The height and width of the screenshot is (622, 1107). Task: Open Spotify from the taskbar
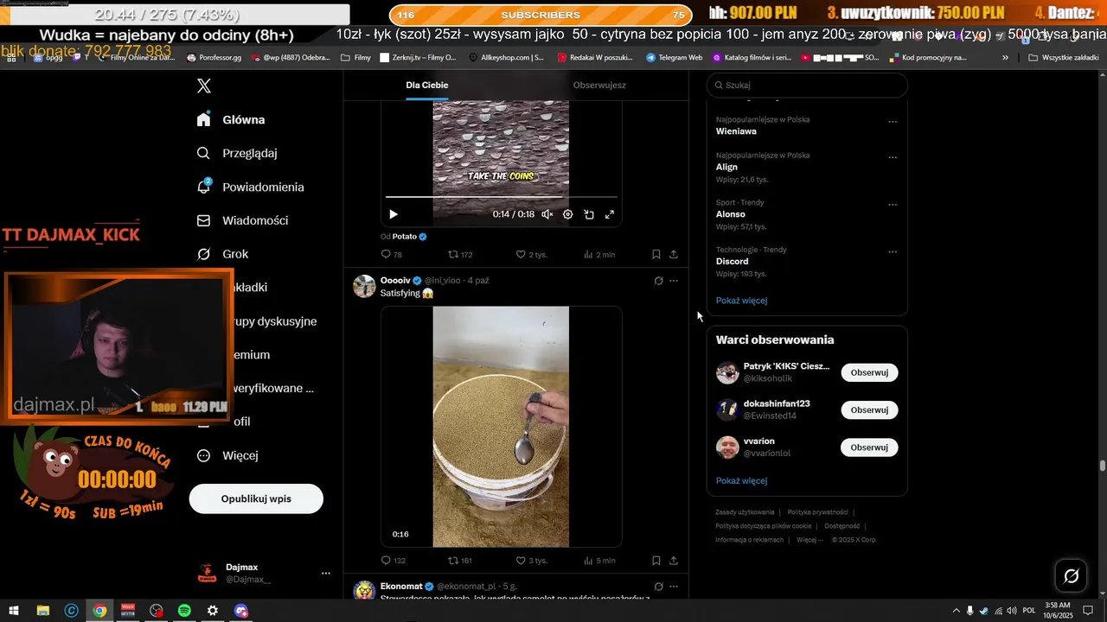pos(184,611)
